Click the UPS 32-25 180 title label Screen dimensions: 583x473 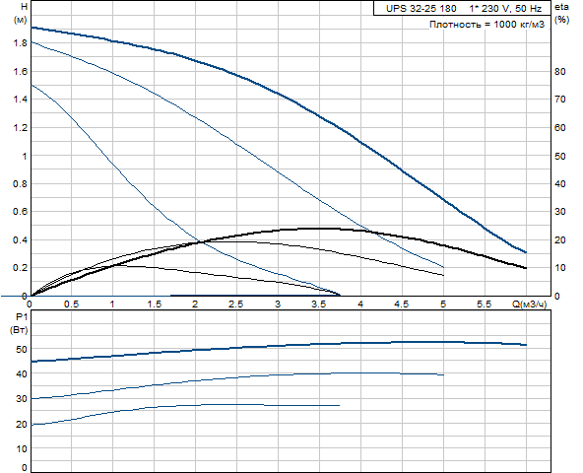421,9
